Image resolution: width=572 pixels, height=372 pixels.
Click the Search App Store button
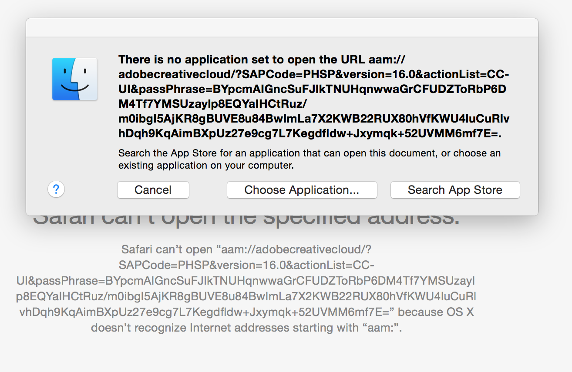coord(455,190)
